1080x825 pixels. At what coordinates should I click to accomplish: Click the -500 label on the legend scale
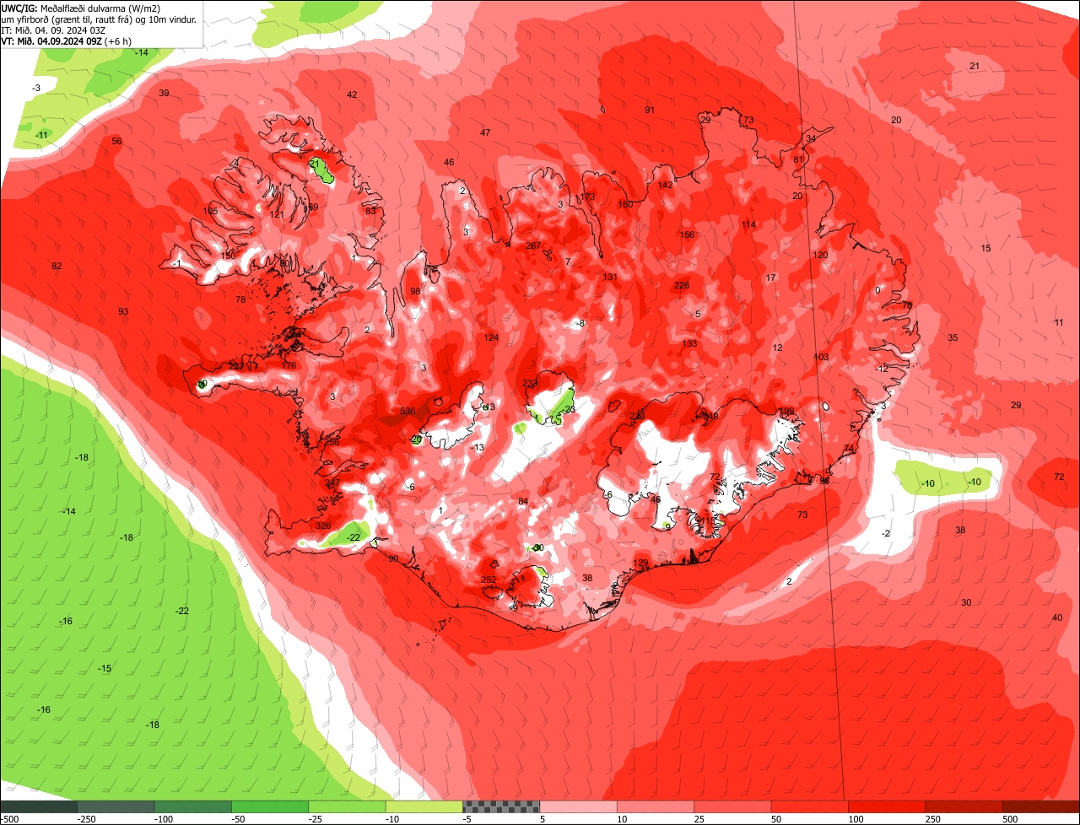click(9, 819)
